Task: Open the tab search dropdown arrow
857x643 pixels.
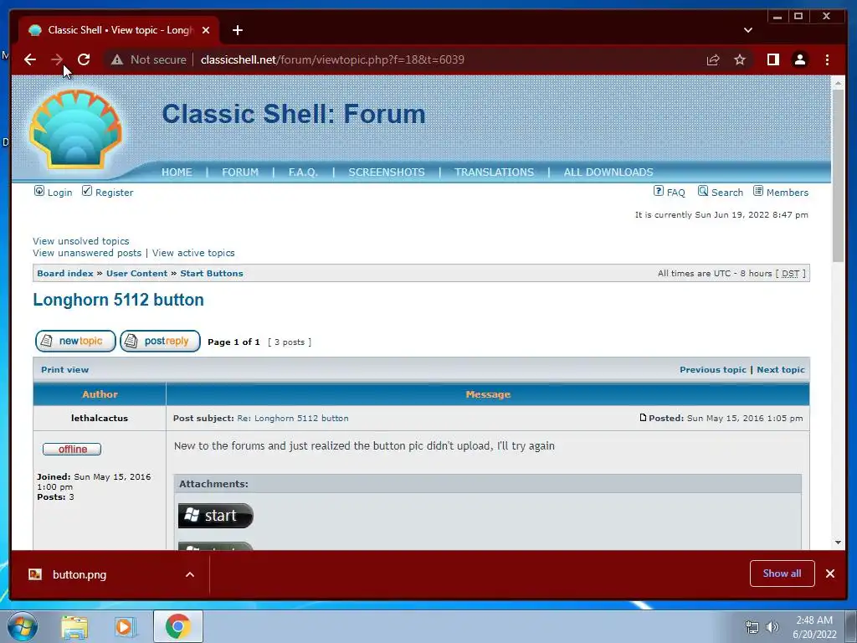Action: tap(747, 30)
